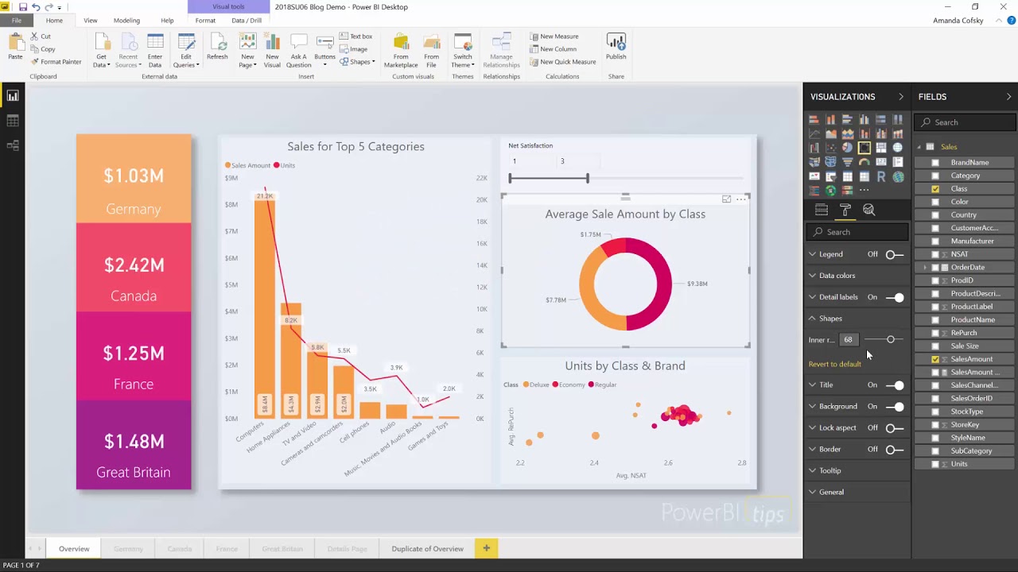This screenshot has height=572, width=1018.
Task: Click the Inner radius value field
Action: pyautogui.click(x=848, y=340)
